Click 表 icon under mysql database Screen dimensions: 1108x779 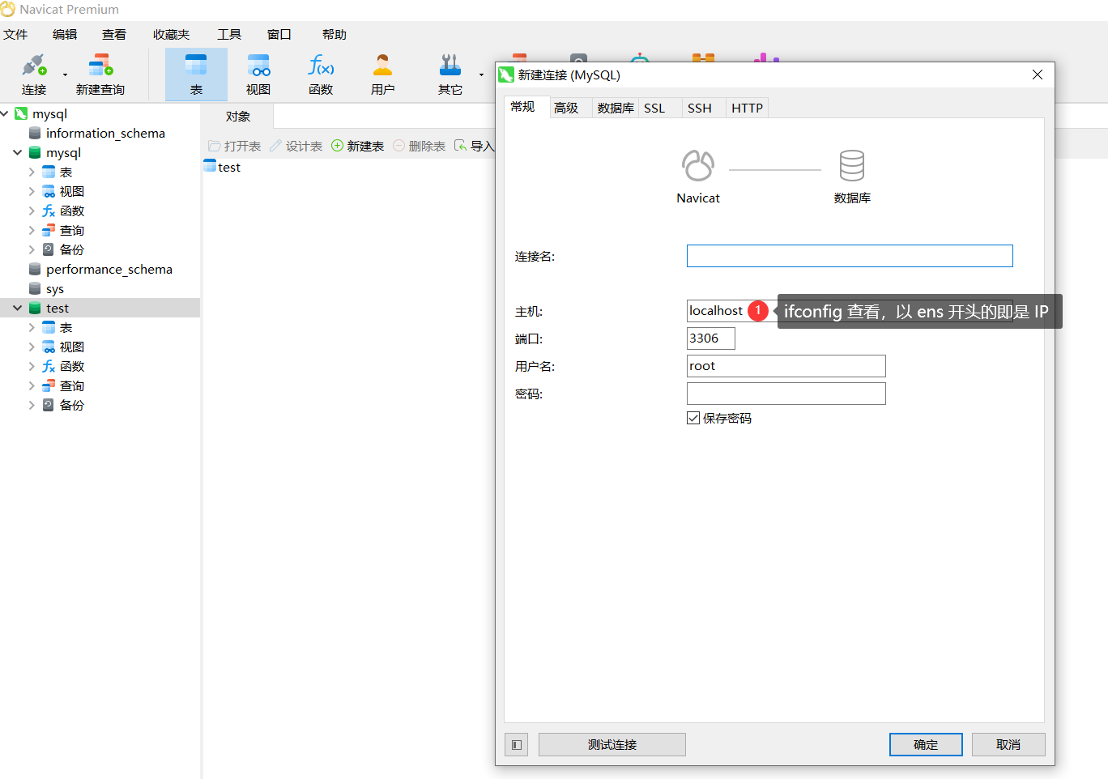coord(49,172)
